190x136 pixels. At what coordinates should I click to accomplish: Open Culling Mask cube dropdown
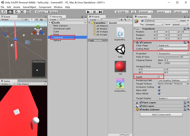click(x=173, y=49)
